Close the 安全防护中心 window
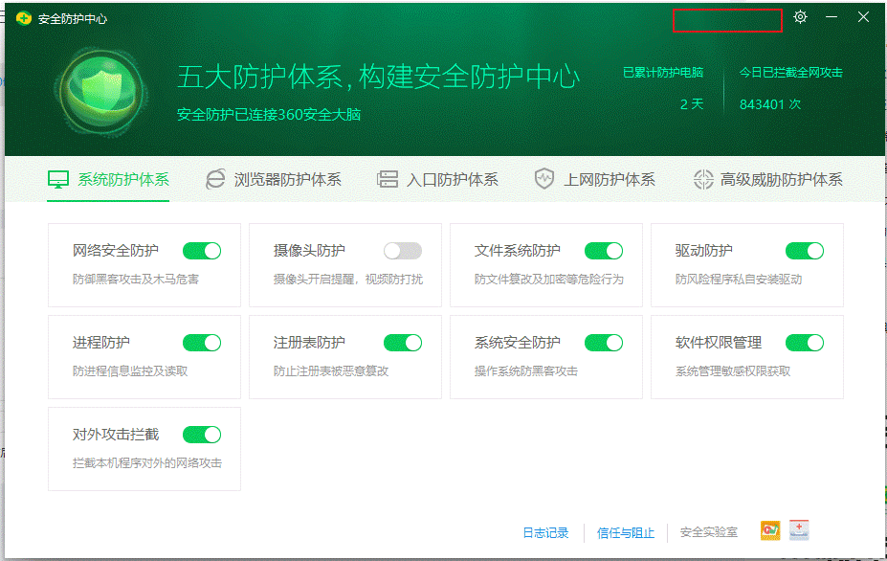Image resolution: width=887 pixels, height=561 pixels. click(x=863, y=17)
